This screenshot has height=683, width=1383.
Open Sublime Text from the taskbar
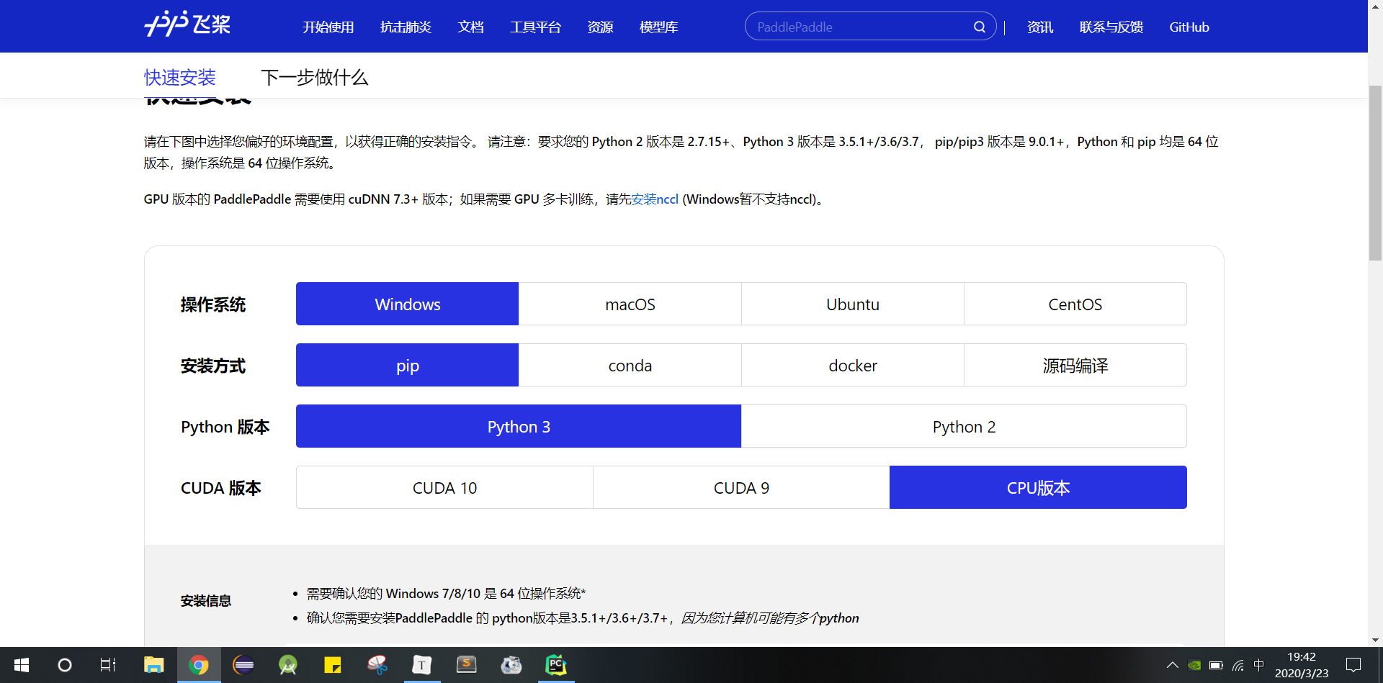tap(467, 665)
